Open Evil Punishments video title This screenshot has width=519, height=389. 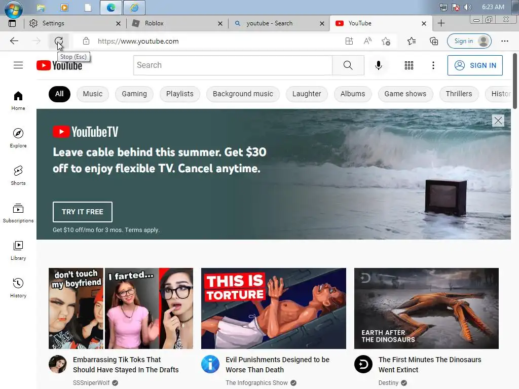(x=277, y=365)
